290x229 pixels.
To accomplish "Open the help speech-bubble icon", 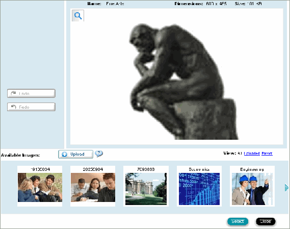I will (99, 154).
